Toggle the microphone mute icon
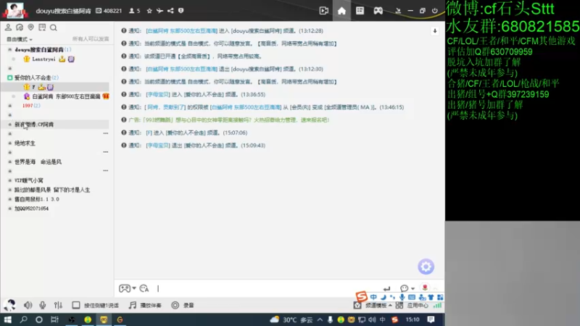The image size is (580, 326). click(43, 305)
